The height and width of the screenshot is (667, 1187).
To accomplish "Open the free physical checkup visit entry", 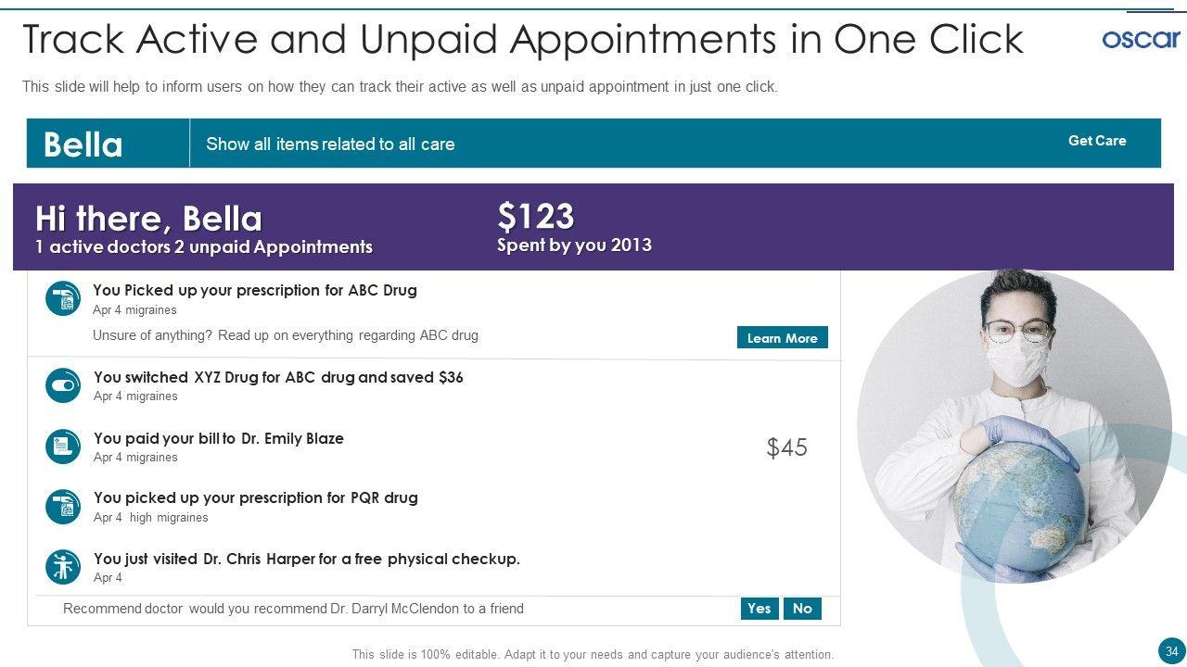I will point(306,559).
